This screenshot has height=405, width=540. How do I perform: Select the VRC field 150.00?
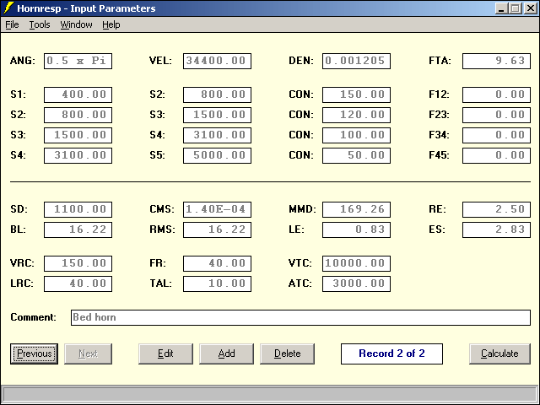point(78,263)
